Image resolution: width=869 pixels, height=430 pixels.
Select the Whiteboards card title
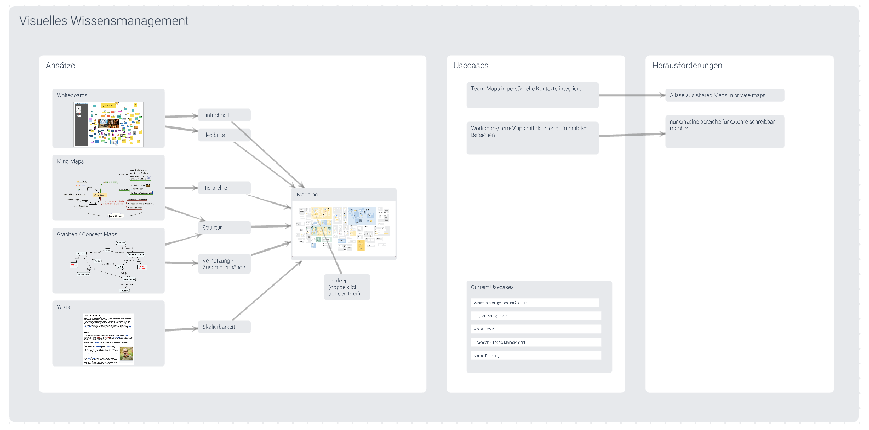(x=72, y=95)
